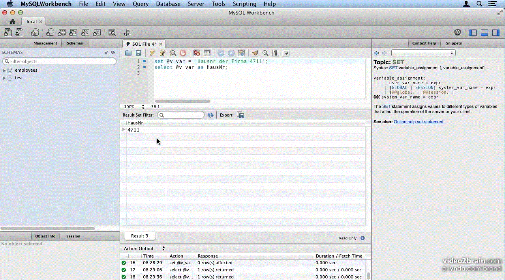Screen dimensions: 505x280
Task: Commit the transaction checkmark icon
Action: [x=221, y=53]
